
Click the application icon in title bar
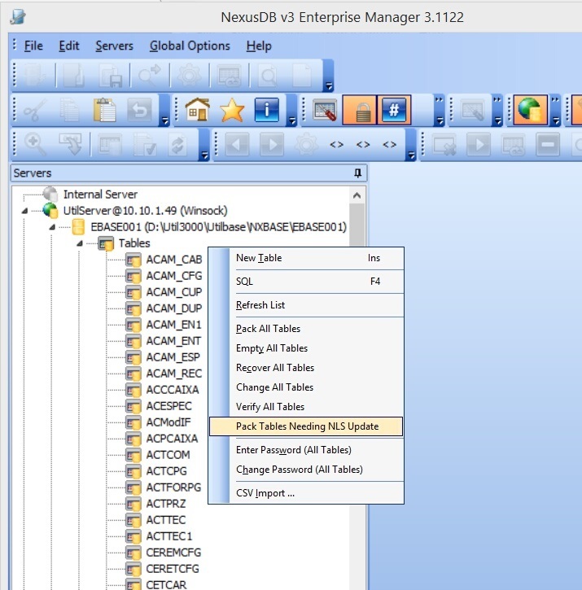[x=18, y=17]
